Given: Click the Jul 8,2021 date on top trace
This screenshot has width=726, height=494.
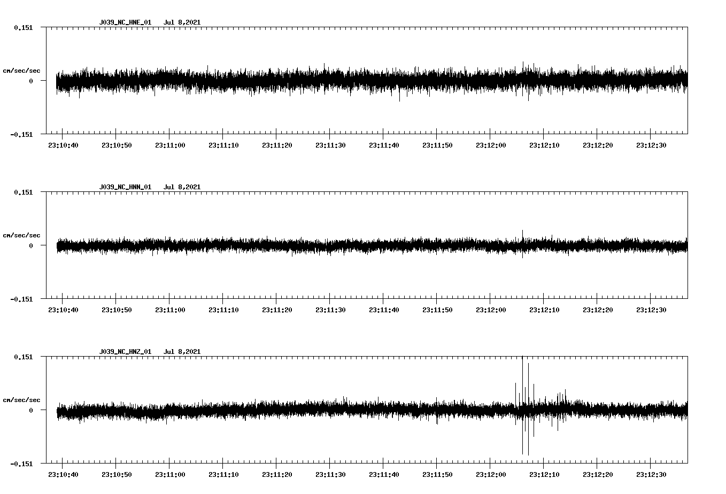Looking at the screenshot, I should point(182,22).
